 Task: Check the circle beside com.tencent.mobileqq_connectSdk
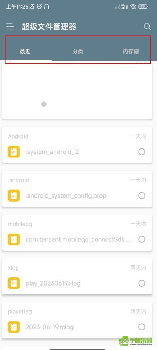pos(142,240)
